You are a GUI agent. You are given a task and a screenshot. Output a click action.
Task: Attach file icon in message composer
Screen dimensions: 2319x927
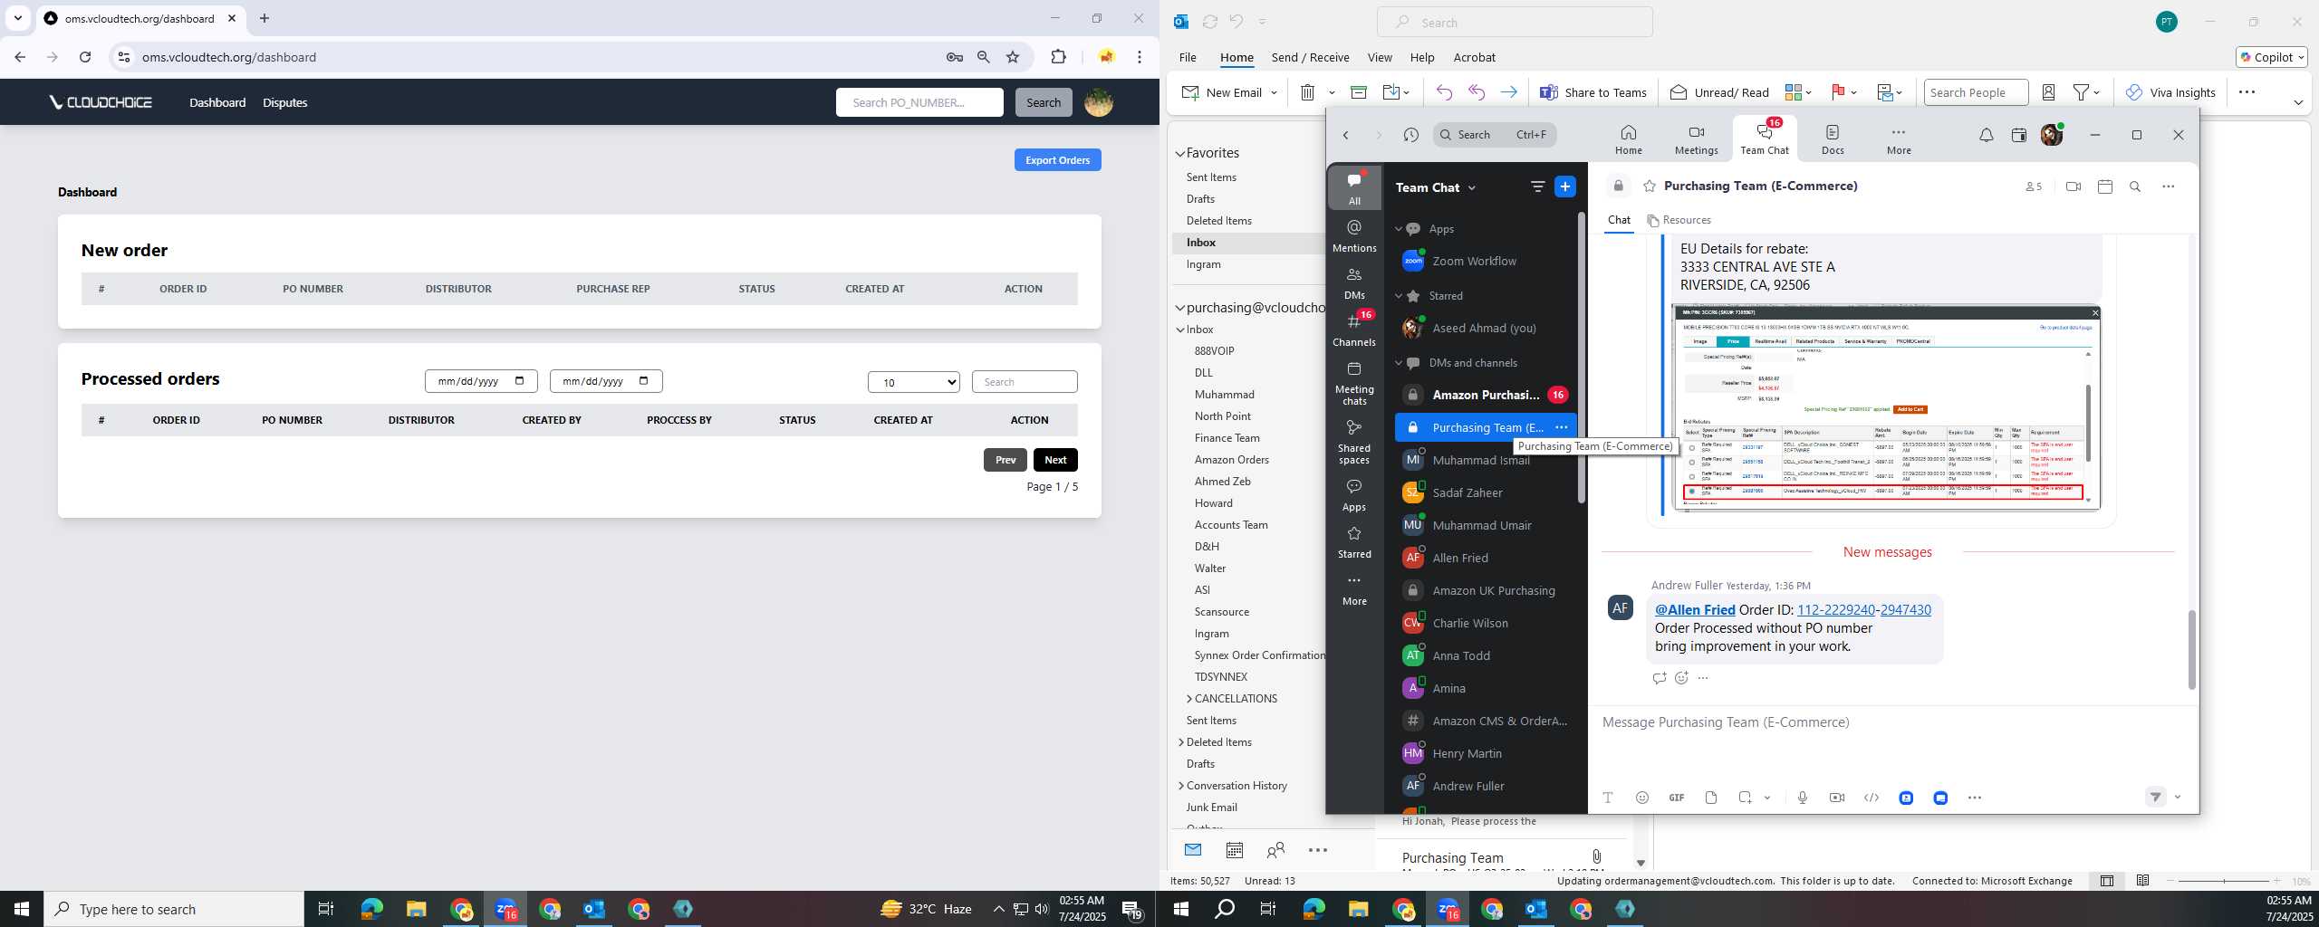pos(1710,798)
